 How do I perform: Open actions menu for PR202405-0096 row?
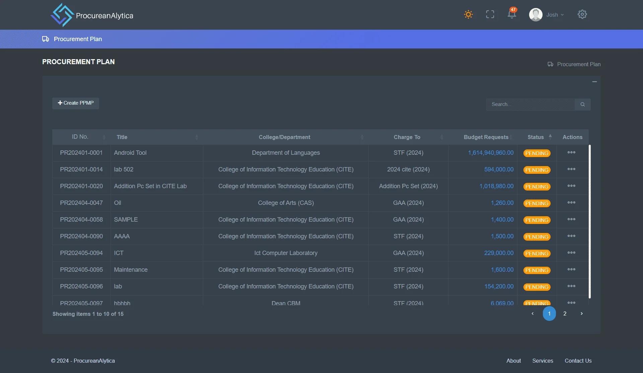point(571,286)
